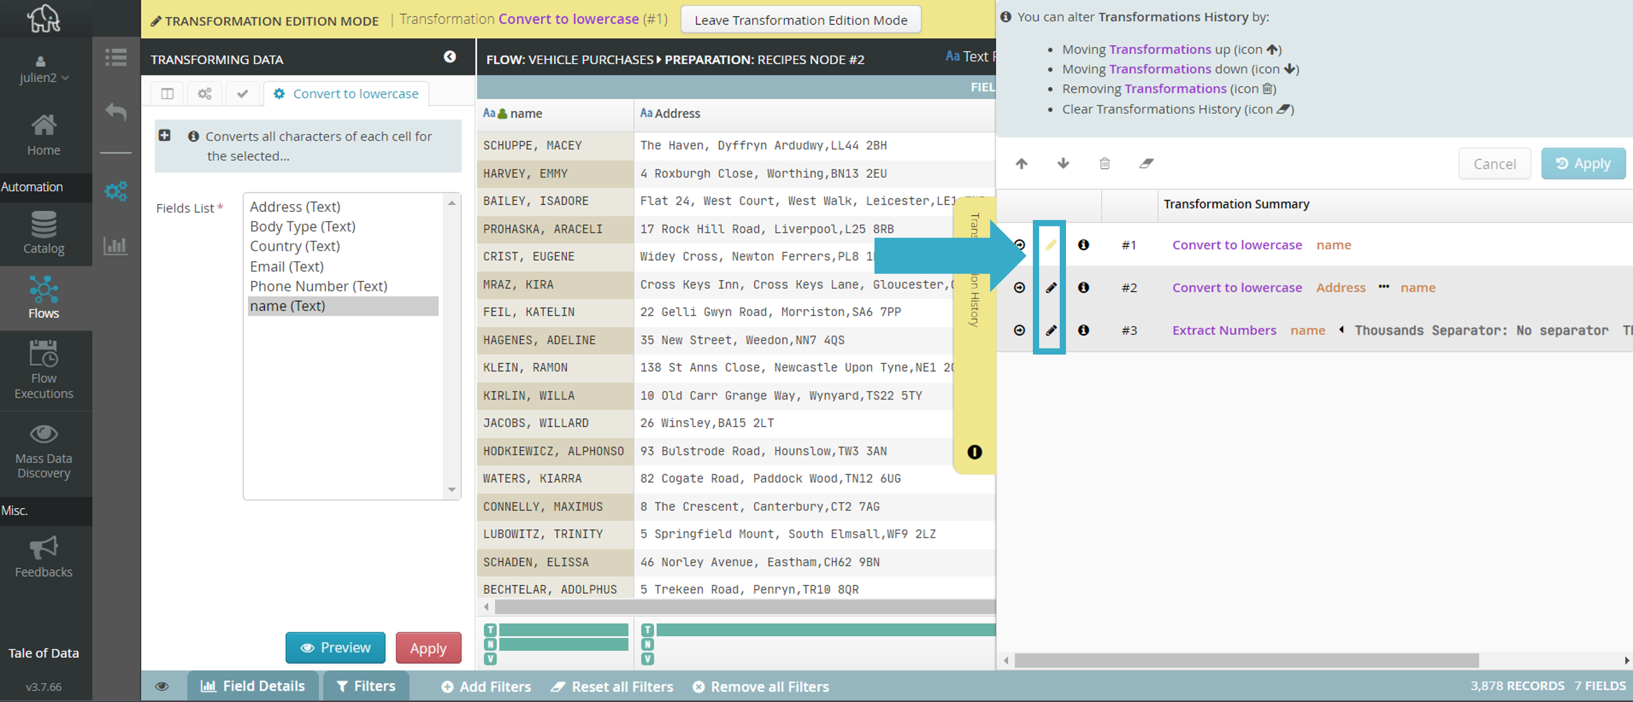Show info for transformation #1
This screenshot has height=702, width=1633.
(1083, 245)
